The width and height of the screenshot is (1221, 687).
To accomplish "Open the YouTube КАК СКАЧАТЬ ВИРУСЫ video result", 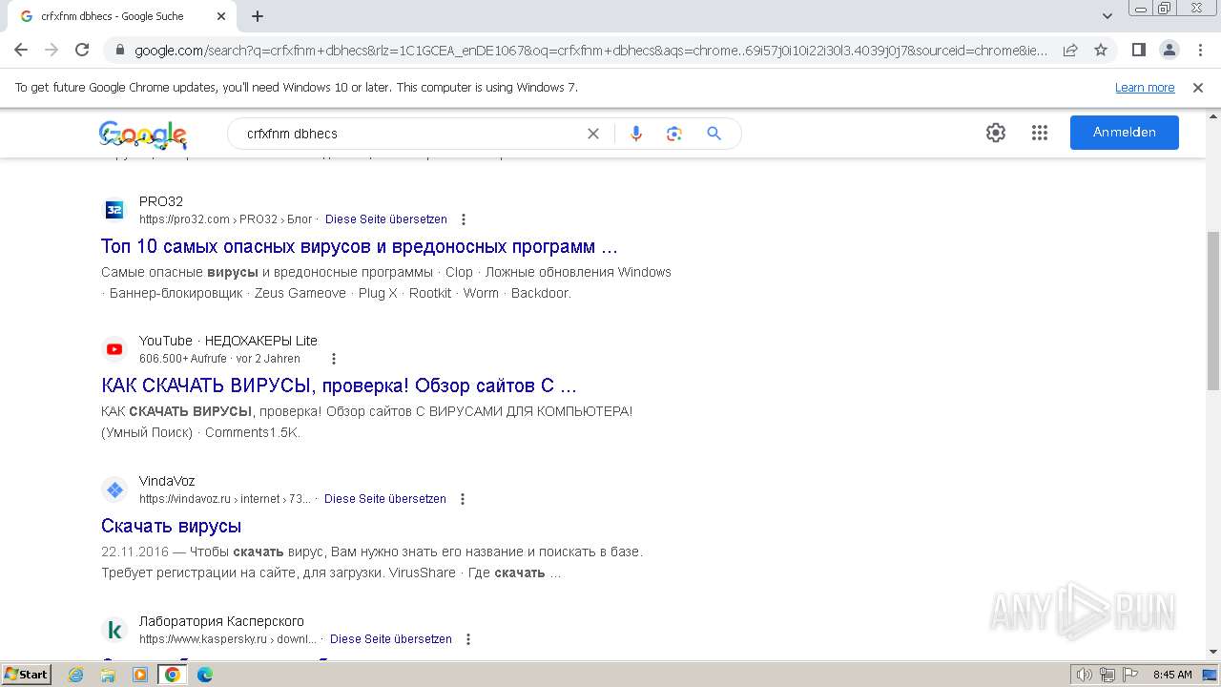I will (x=339, y=385).
